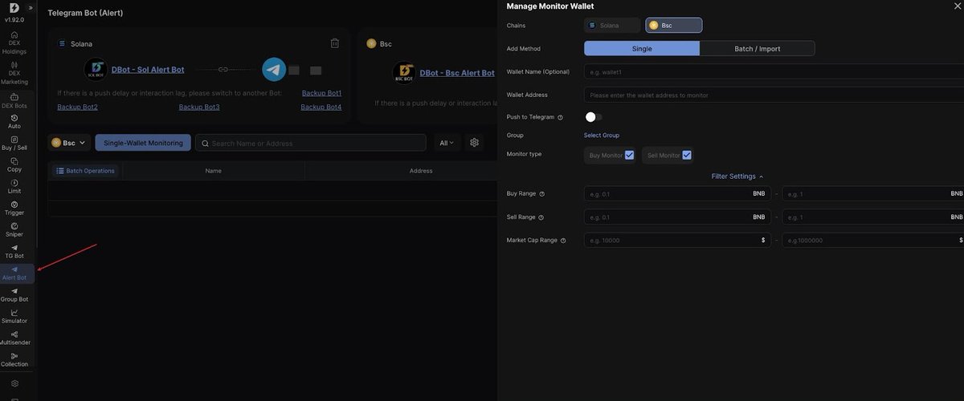Viewport: 964px width, 401px height.
Task: Collapse Filter Settings section
Action: click(737, 176)
